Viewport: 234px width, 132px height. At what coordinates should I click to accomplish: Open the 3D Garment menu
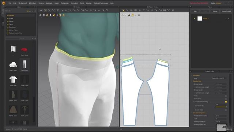(x=23, y=3)
